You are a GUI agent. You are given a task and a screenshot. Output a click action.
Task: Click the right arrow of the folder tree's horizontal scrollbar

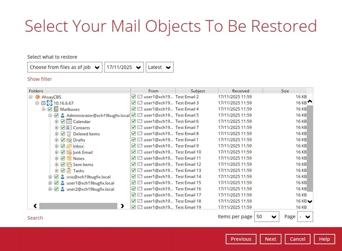[122, 206]
